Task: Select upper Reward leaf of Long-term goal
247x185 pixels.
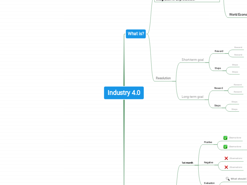Action: (x=237, y=85)
